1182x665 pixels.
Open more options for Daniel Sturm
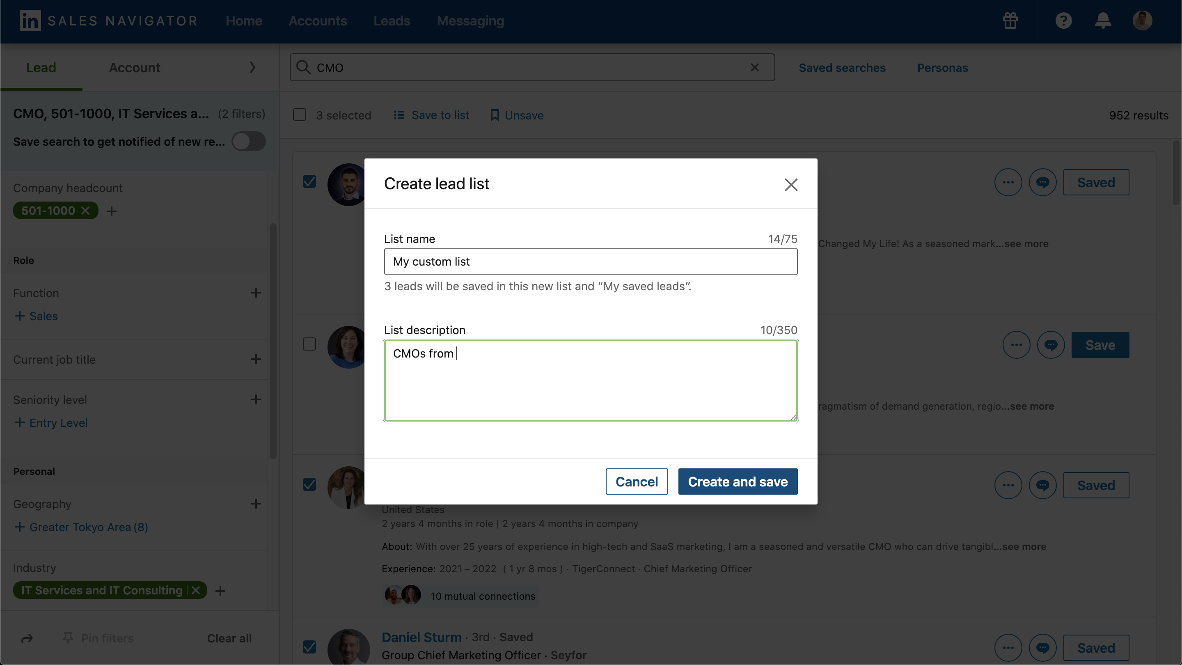click(x=1008, y=648)
